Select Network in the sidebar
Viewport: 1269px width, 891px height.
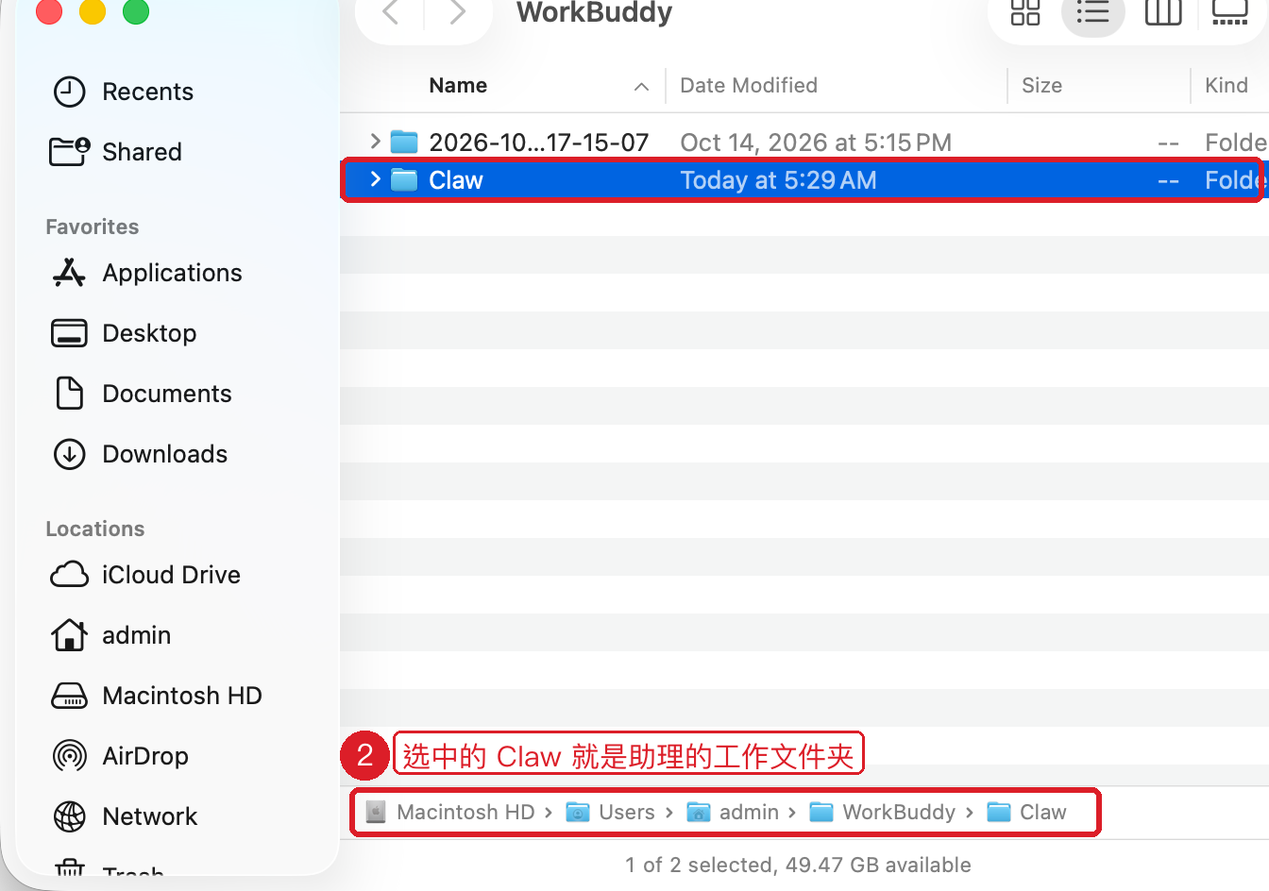click(x=125, y=816)
